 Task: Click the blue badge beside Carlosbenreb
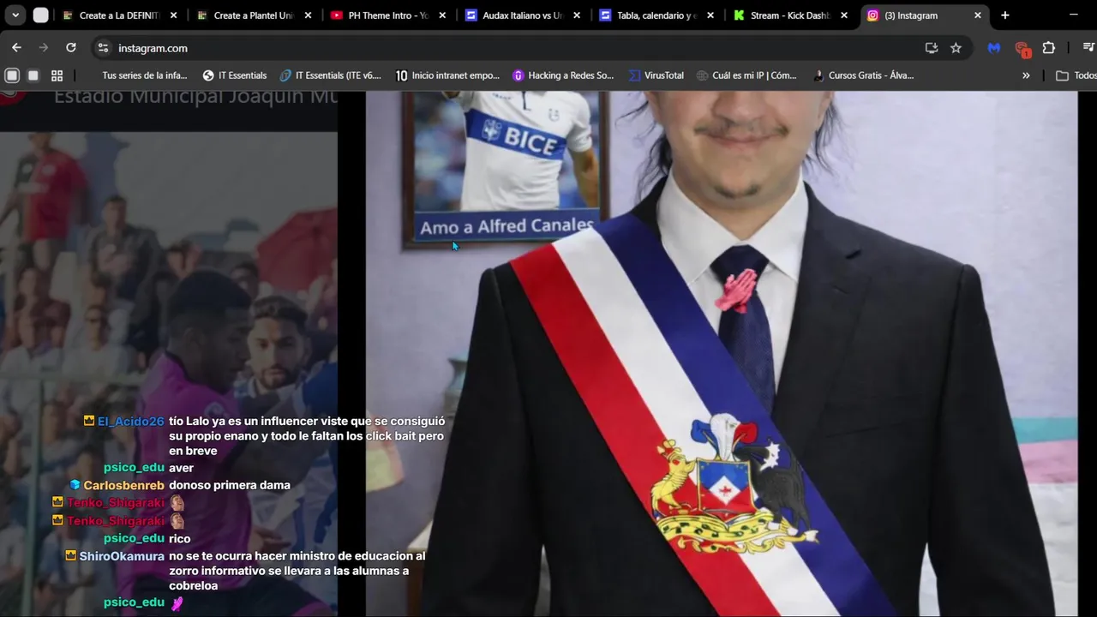(x=75, y=485)
